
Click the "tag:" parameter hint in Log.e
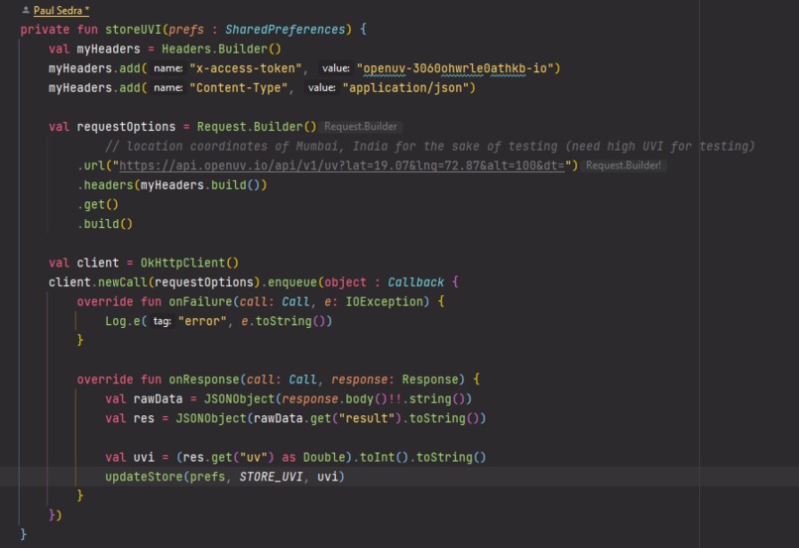tap(162, 321)
